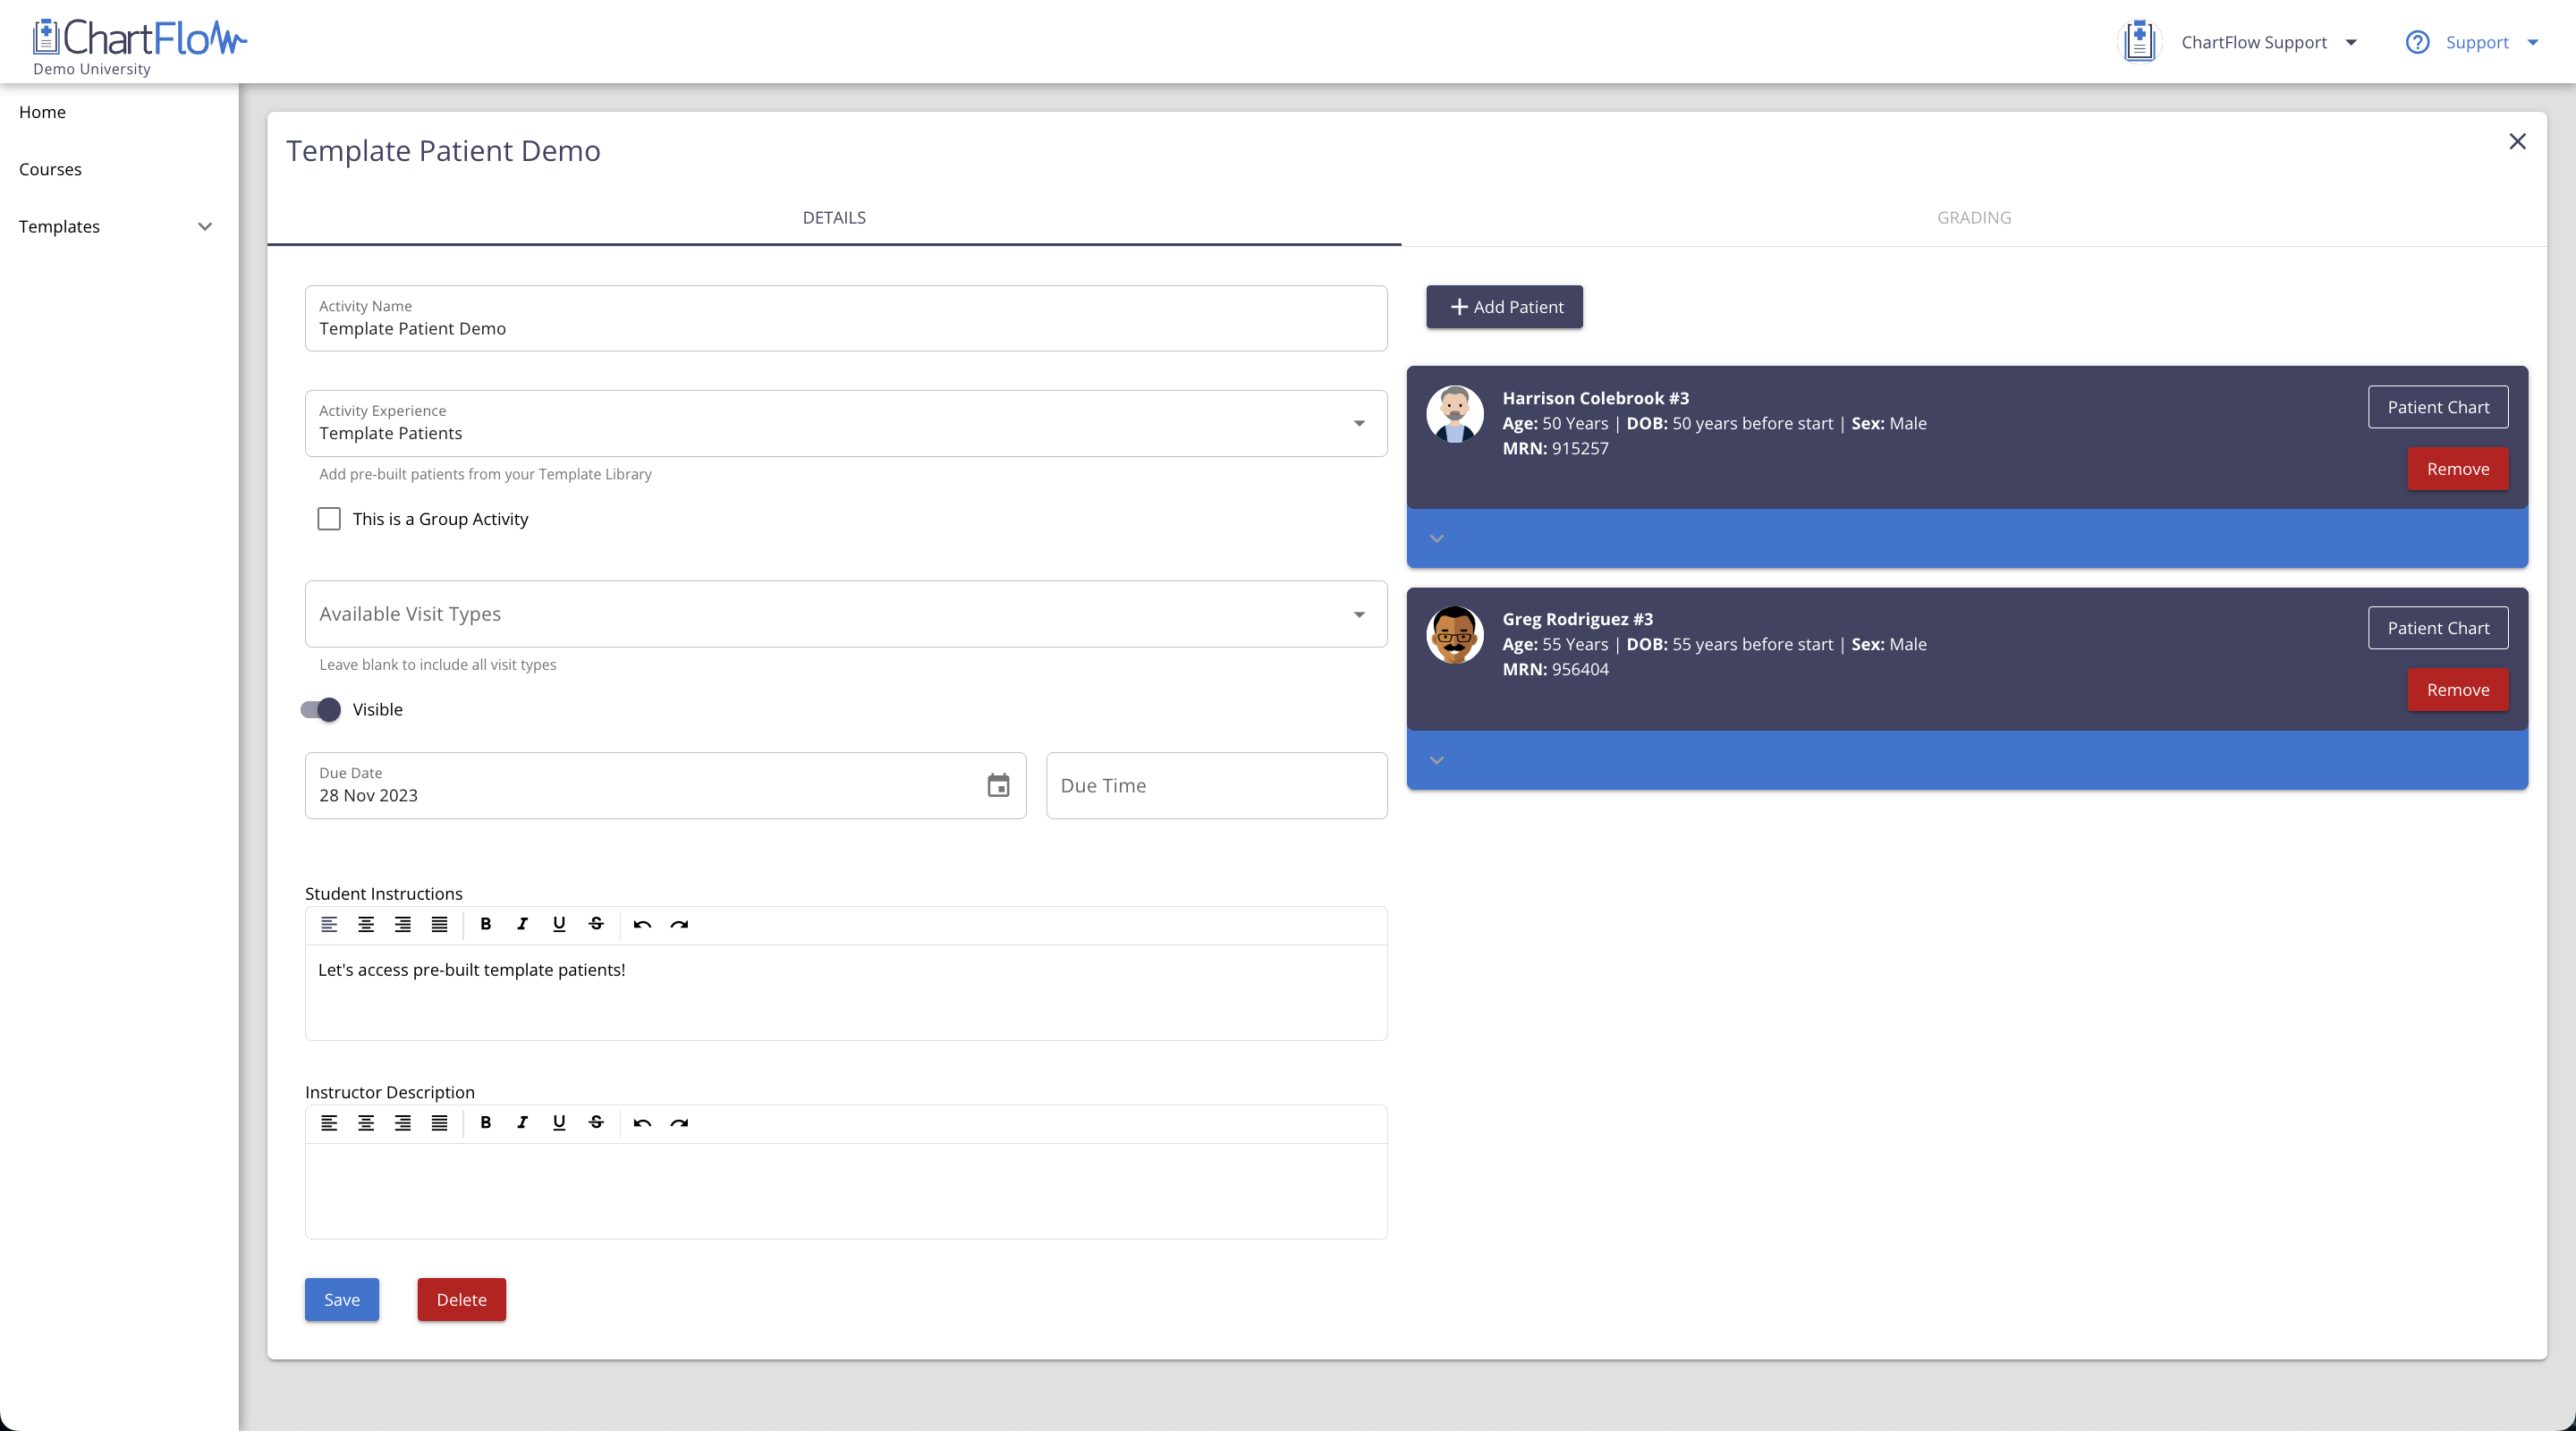Expand Harrison Colebrook patient details chevron

point(1437,539)
